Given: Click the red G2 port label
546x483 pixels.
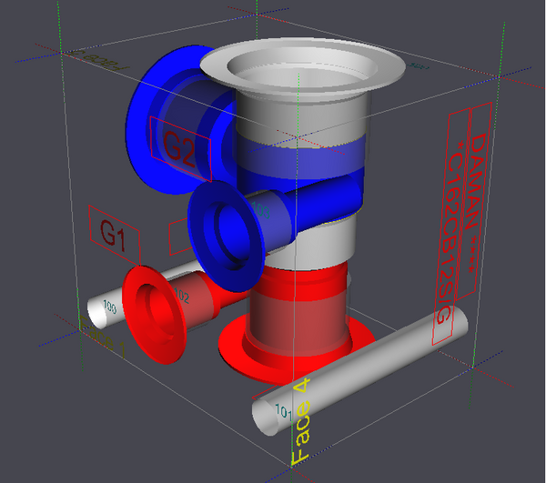Looking at the screenshot, I should tap(180, 149).
